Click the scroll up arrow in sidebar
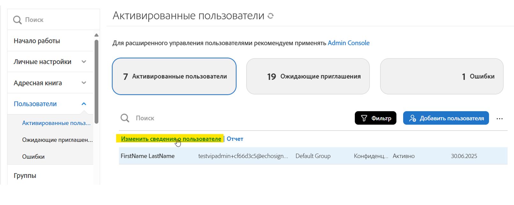 (x=97, y=35)
